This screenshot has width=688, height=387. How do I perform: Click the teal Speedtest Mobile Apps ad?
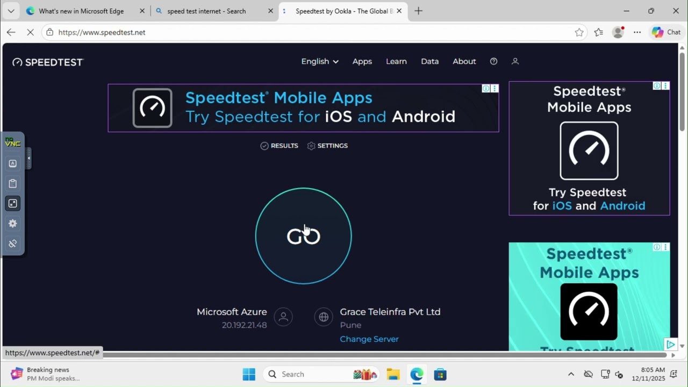[x=589, y=297]
